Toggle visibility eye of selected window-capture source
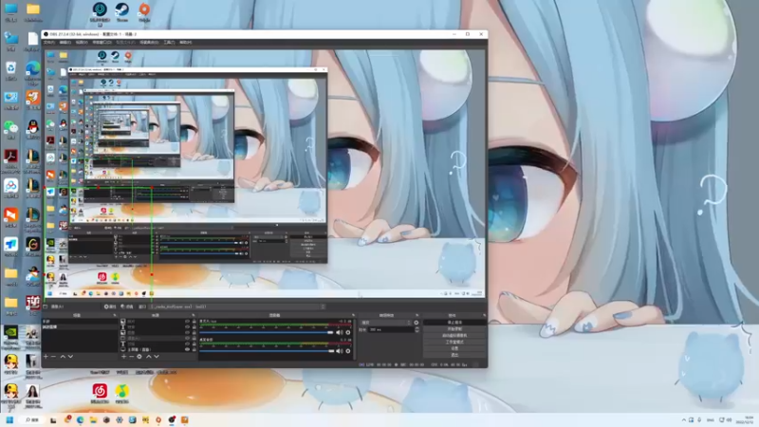 tap(187, 338)
